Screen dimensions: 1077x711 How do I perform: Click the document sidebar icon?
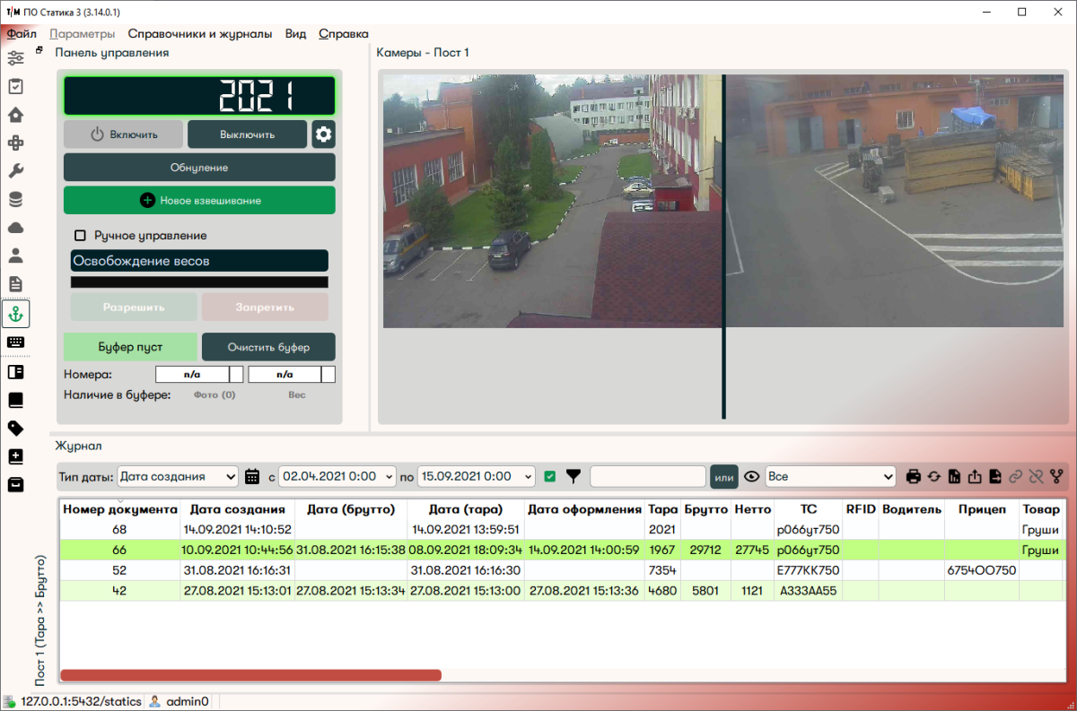[x=15, y=284]
